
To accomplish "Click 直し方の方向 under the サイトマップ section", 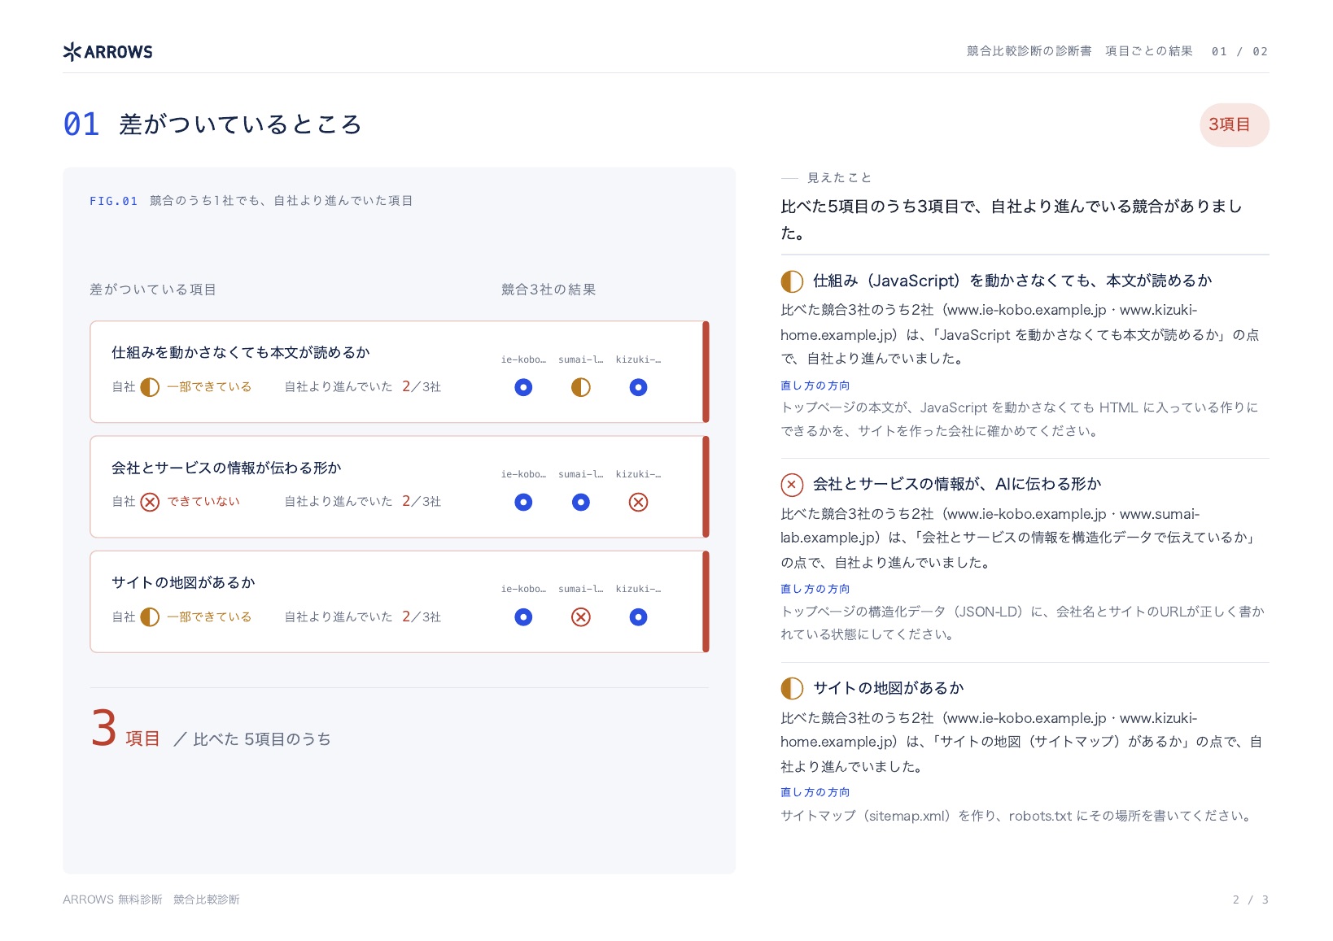I will 815,792.
